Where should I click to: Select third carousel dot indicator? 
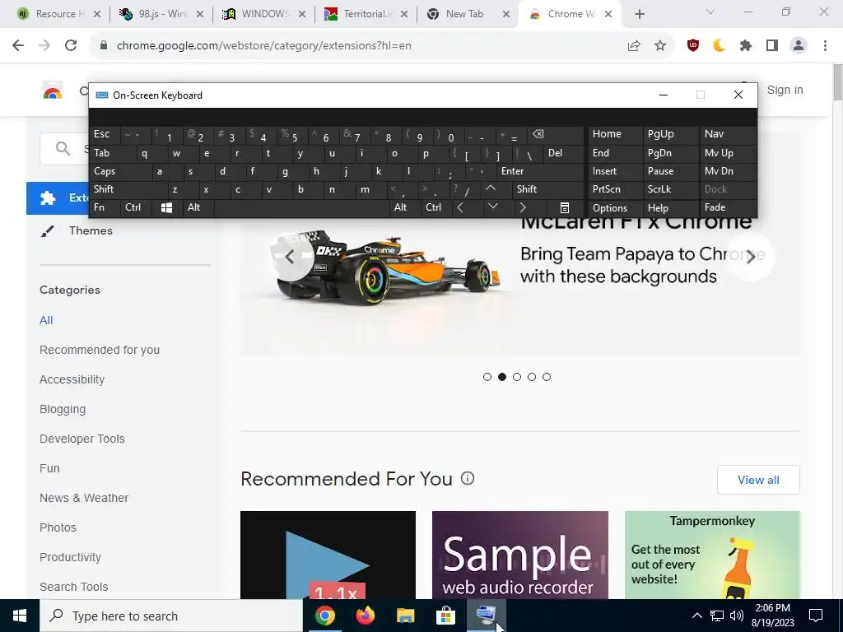coord(517,377)
